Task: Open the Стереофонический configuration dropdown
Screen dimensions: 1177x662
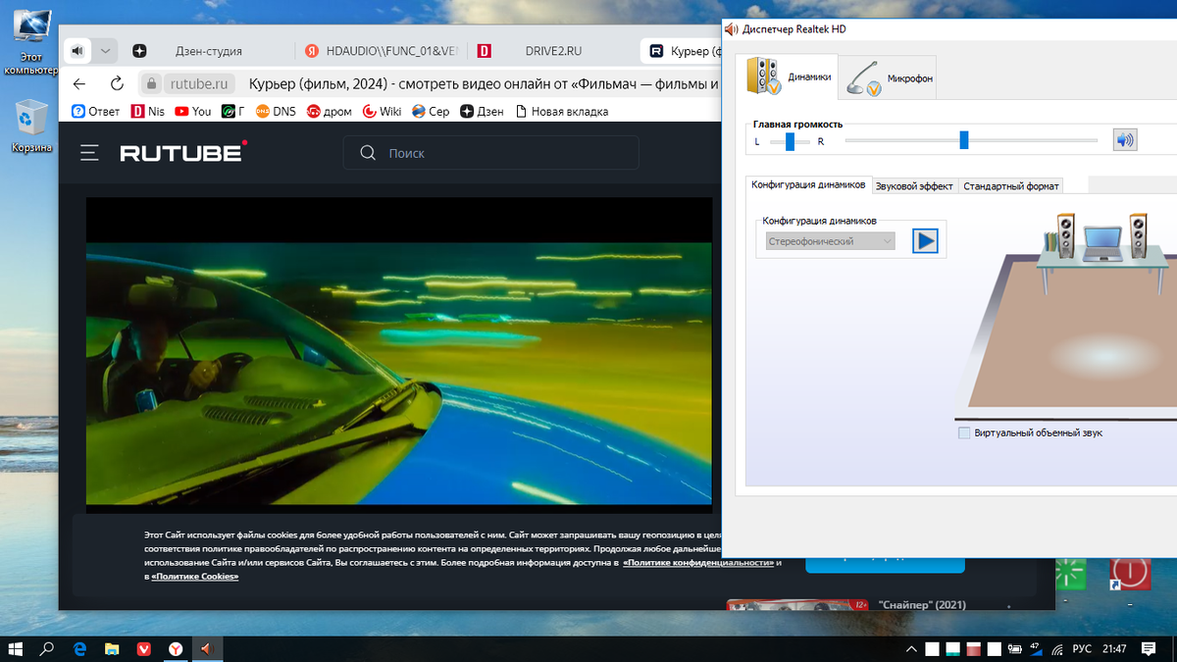Action: point(830,241)
